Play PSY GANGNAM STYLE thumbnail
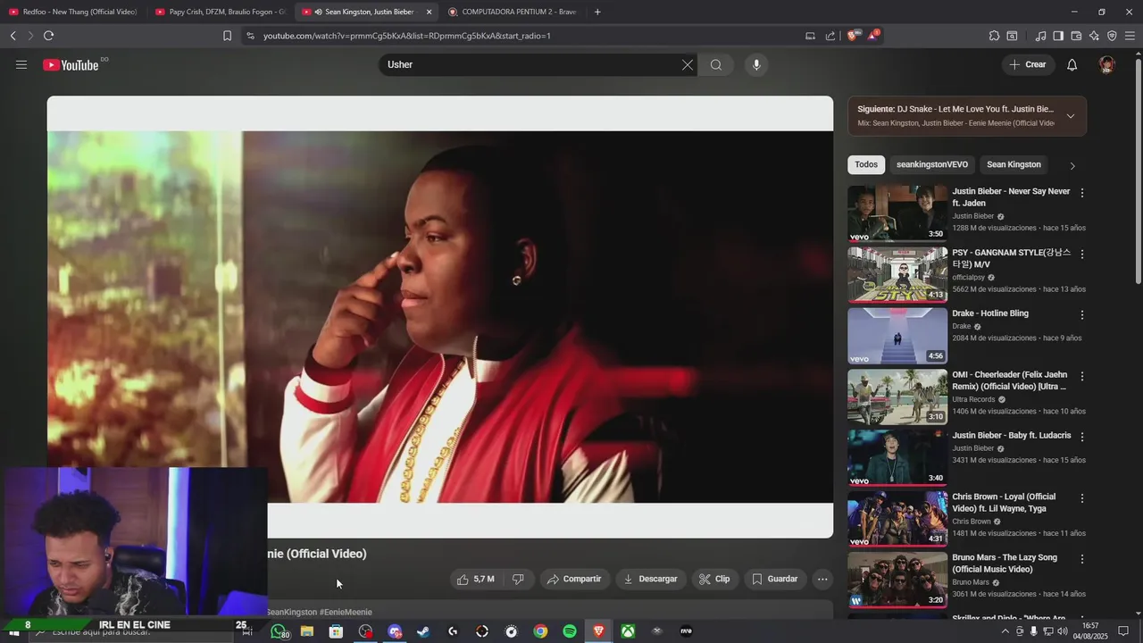1143x643 pixels. [897, 274]
